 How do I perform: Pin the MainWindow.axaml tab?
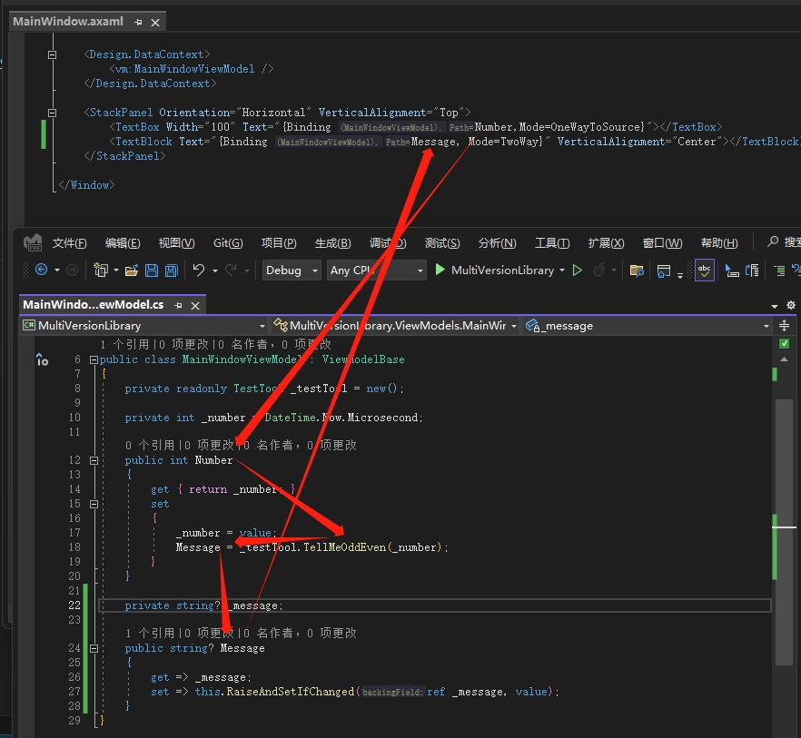pos(138,21)
